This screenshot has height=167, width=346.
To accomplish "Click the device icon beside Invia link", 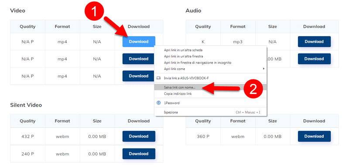I will point(158,78).
